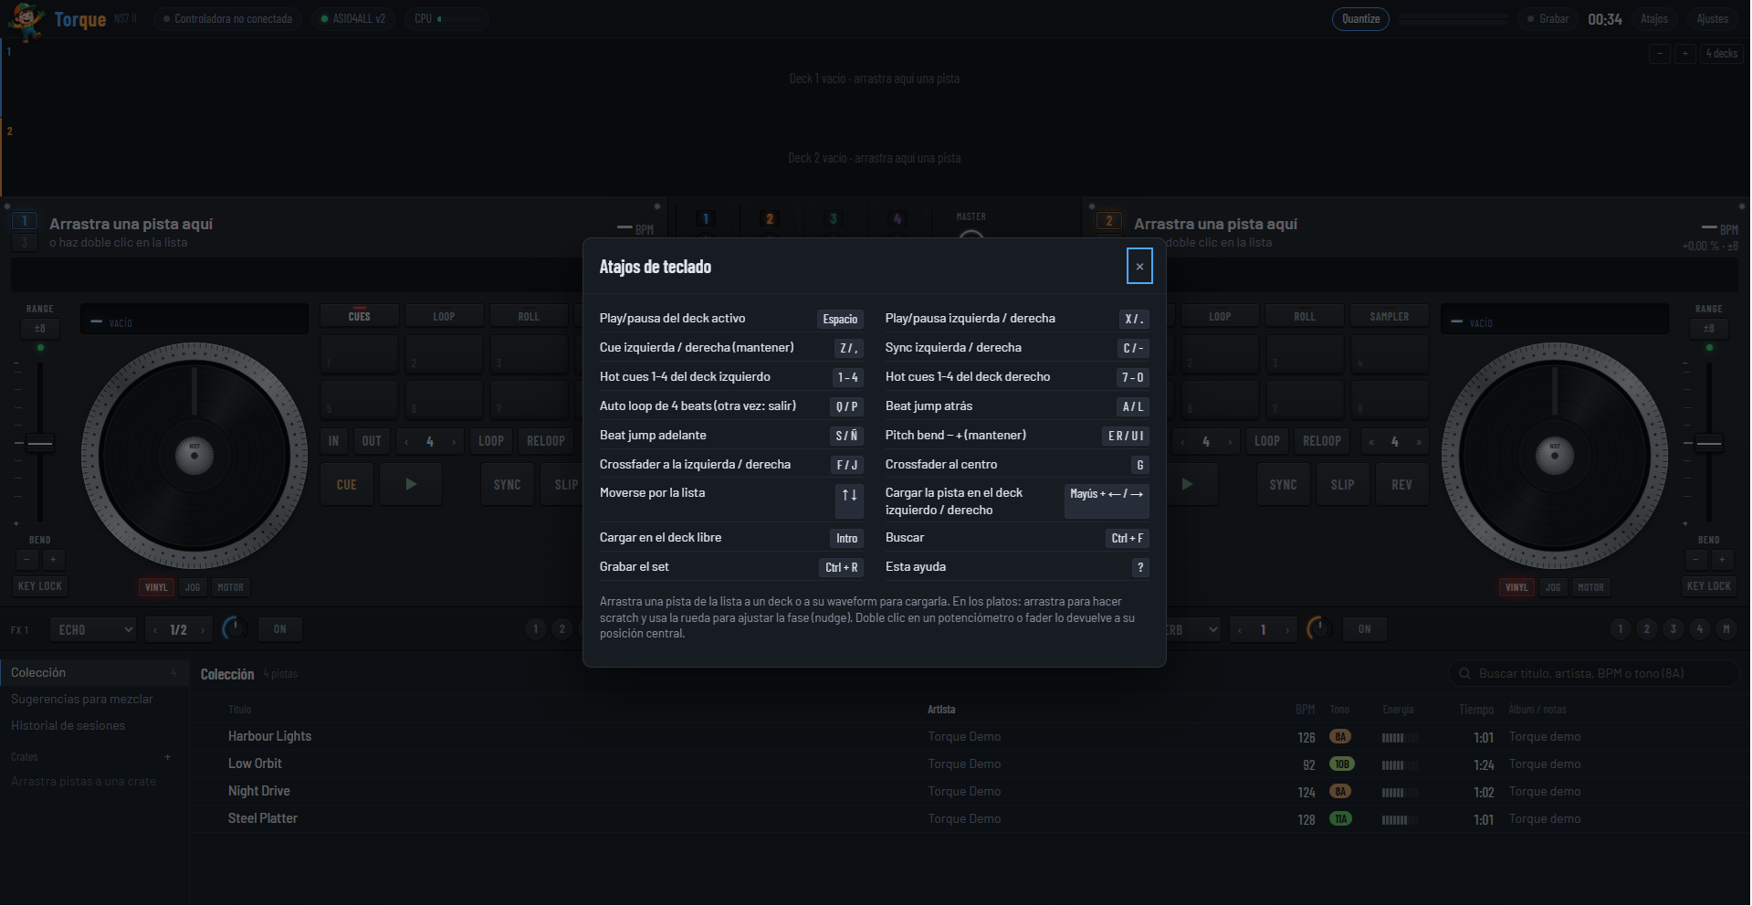Open FX 1 ECHO effect dropdown
The width and height of the screenshot is (1752, 906).
coord(94,629)
